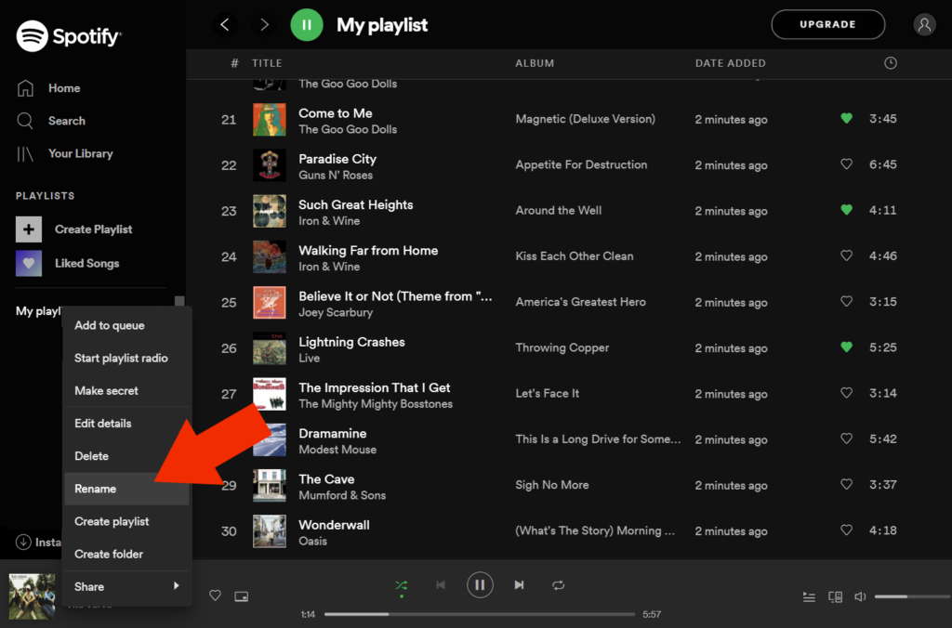Open the Appetite For Destruction album link
Viewport: 952px width, 628px height.
pyautogui.click(x=581, y=164)
